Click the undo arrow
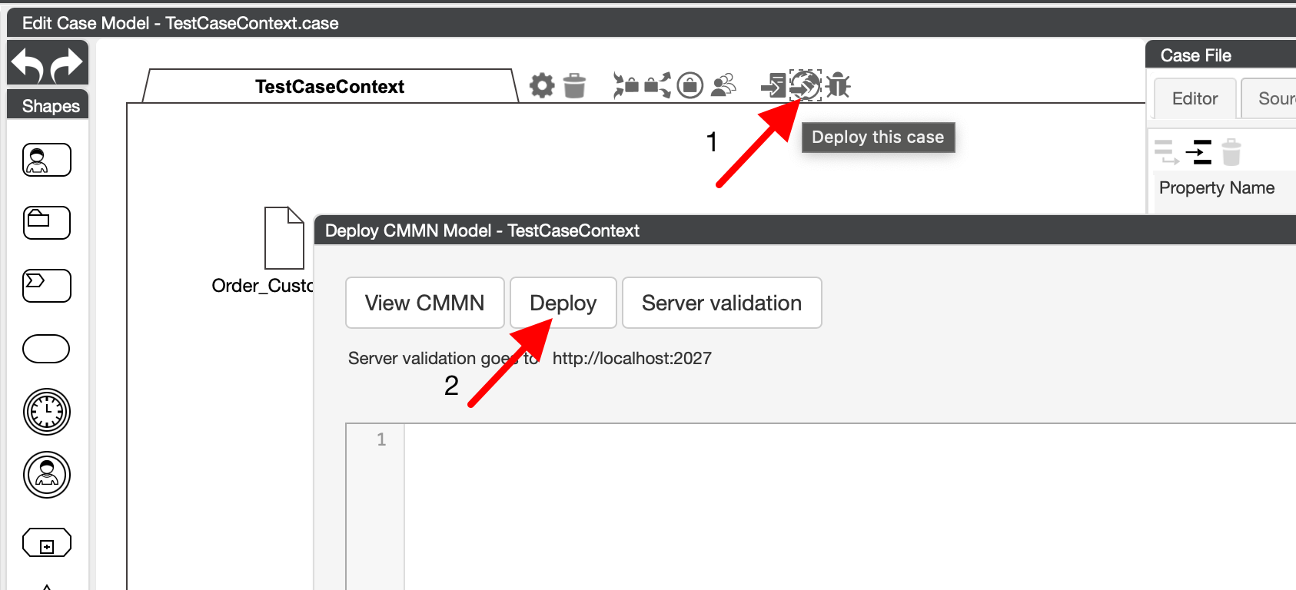This screenshot has width=1296, height=590. pos(28,65)
